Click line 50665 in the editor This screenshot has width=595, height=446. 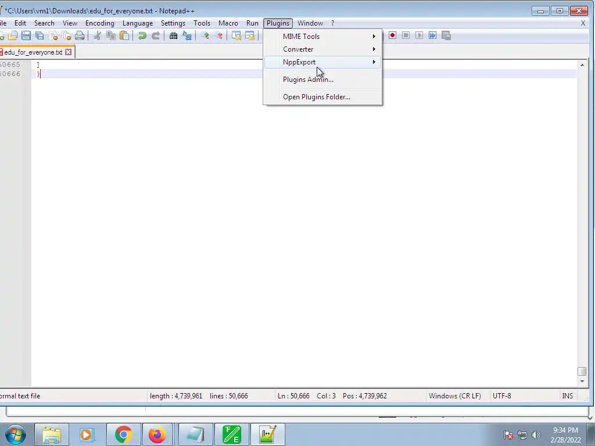pyautogui.click(x=303, y=64)
